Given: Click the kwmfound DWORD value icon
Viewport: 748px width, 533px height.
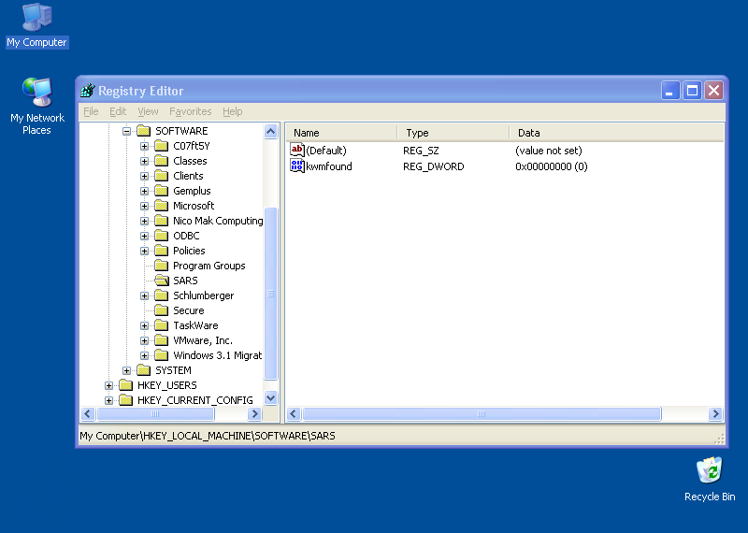Looking at the screenshot, I should [296, 166].
